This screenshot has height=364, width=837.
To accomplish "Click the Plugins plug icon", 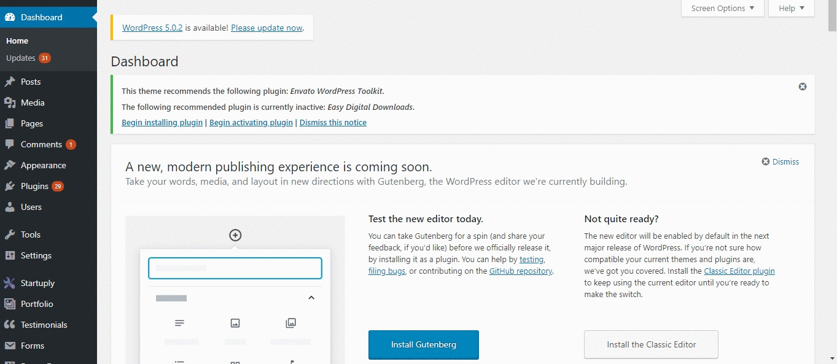I will (10, 186).
